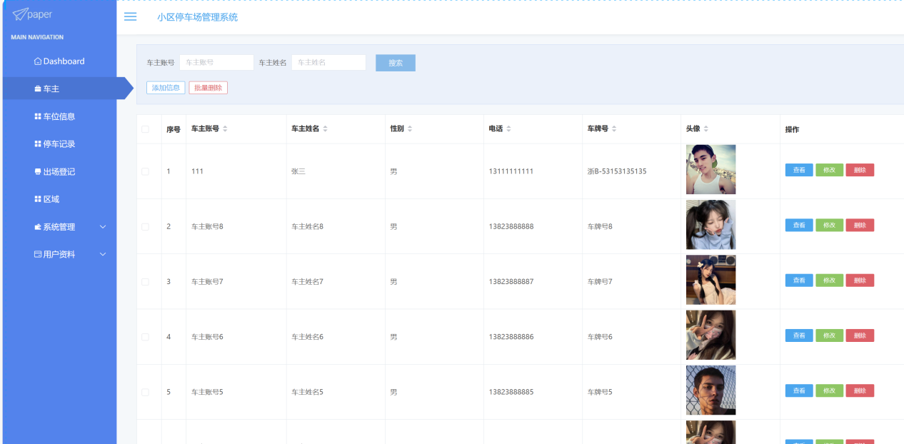Check the row for 张三

(146, 171)
